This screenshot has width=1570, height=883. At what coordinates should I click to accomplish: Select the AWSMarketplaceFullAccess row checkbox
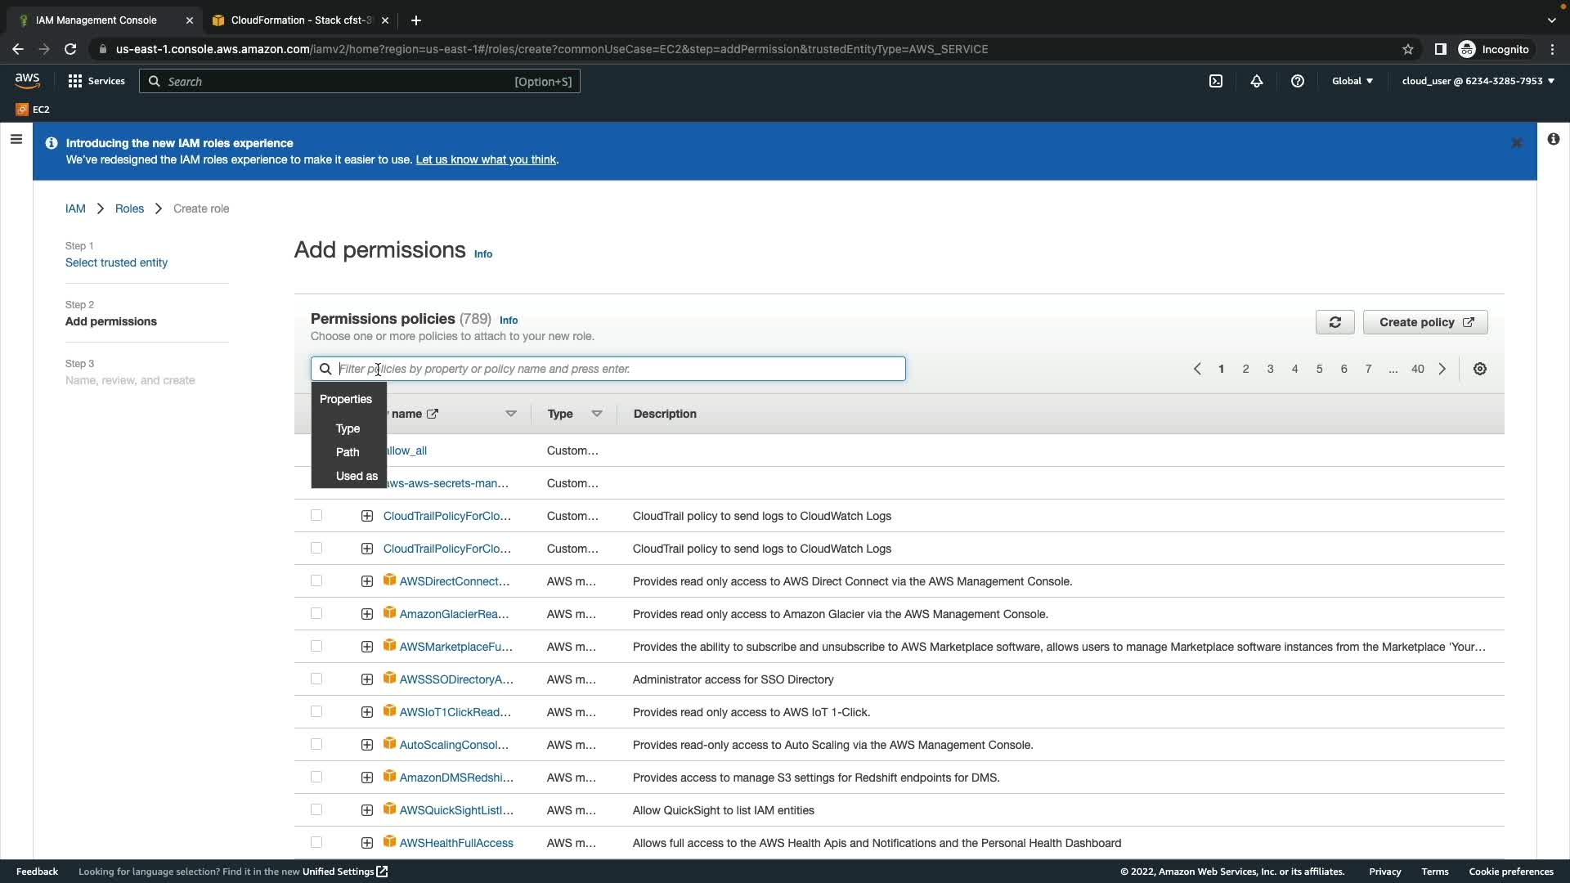(x=316, y=646)
